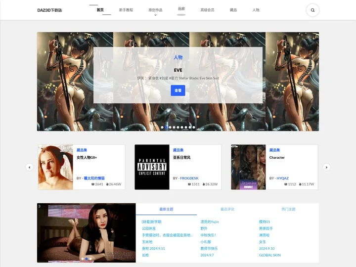Image resolution: width=356 pixels, height=267 pixels.
Task: Open the [转载]新学期 topic
Action: pos(151,222)
